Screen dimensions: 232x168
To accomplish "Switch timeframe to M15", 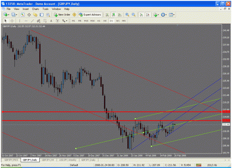I will pos(86,21).
